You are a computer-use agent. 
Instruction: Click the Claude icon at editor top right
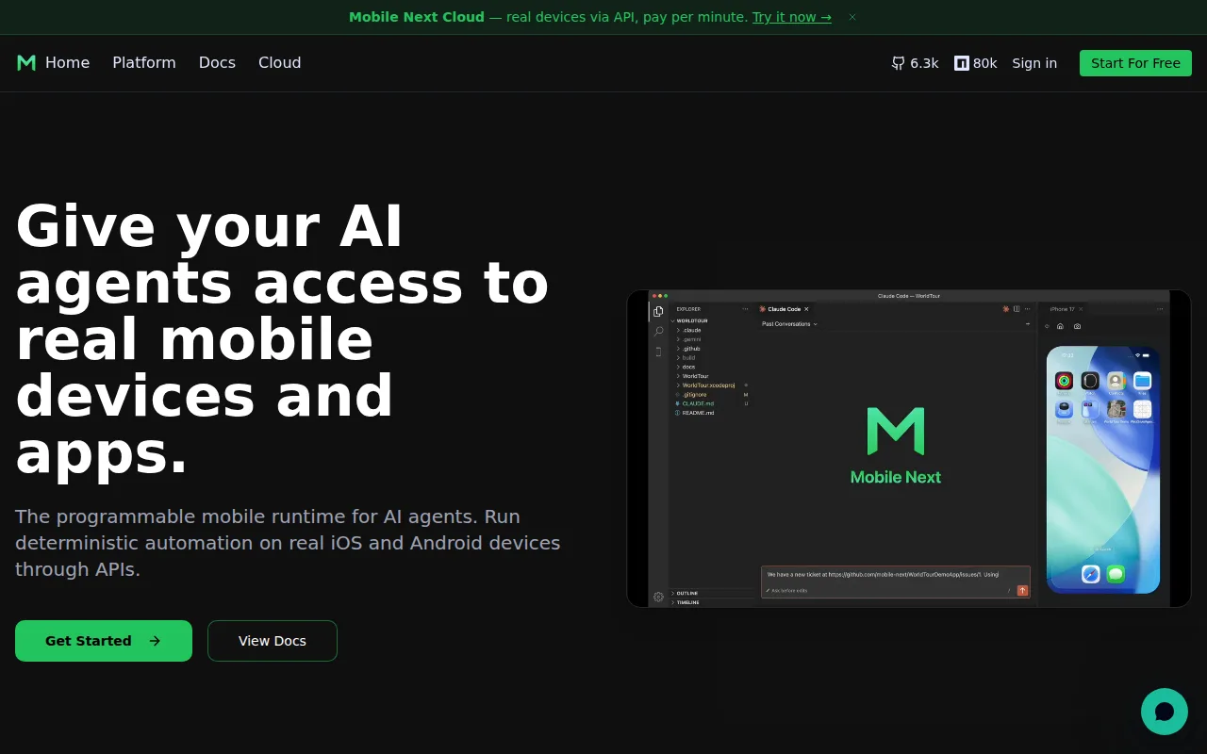tap(1006, 309)
